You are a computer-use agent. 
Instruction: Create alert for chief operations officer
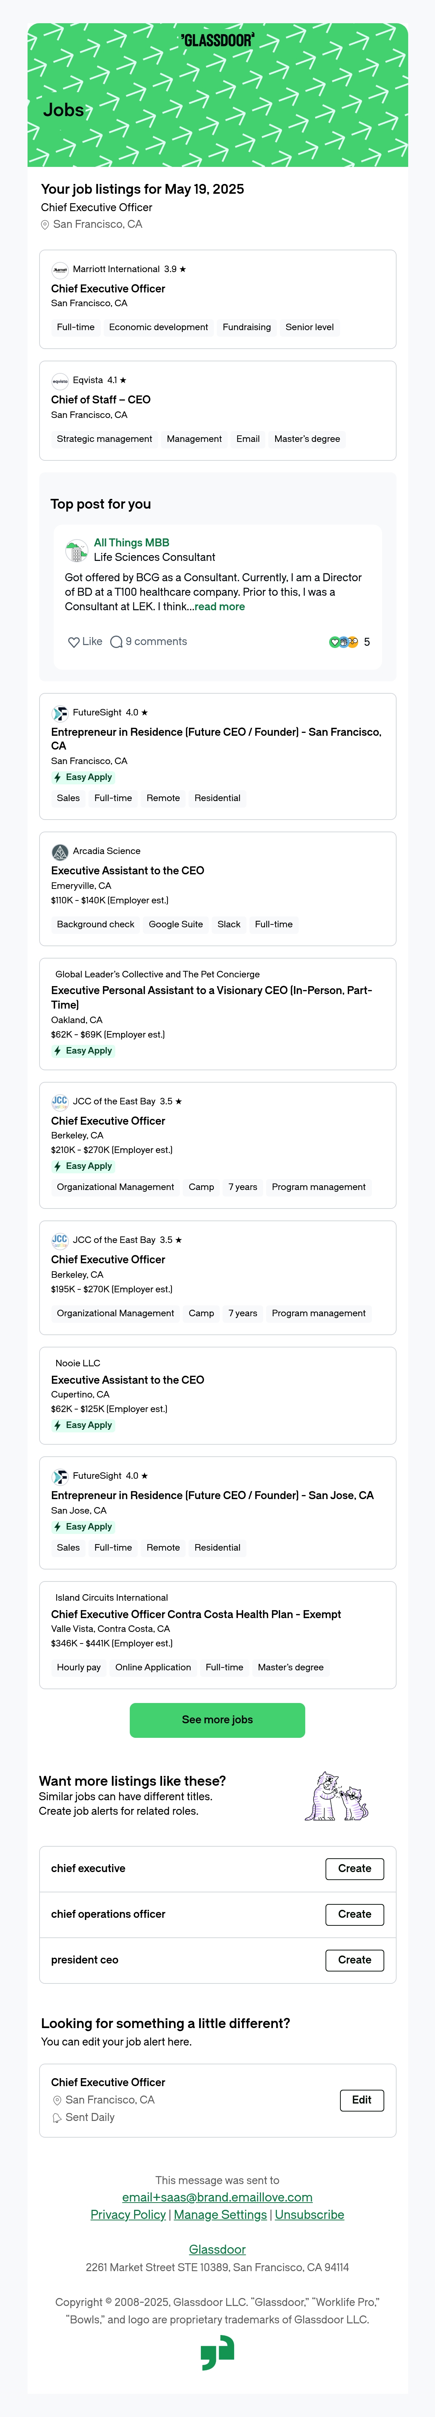click(355, 1914)
